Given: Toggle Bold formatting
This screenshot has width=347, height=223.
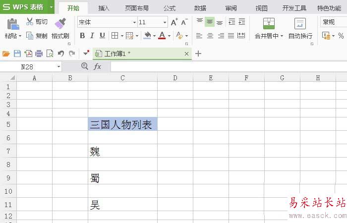Looking at the screenshot, I should pos(82,35).
